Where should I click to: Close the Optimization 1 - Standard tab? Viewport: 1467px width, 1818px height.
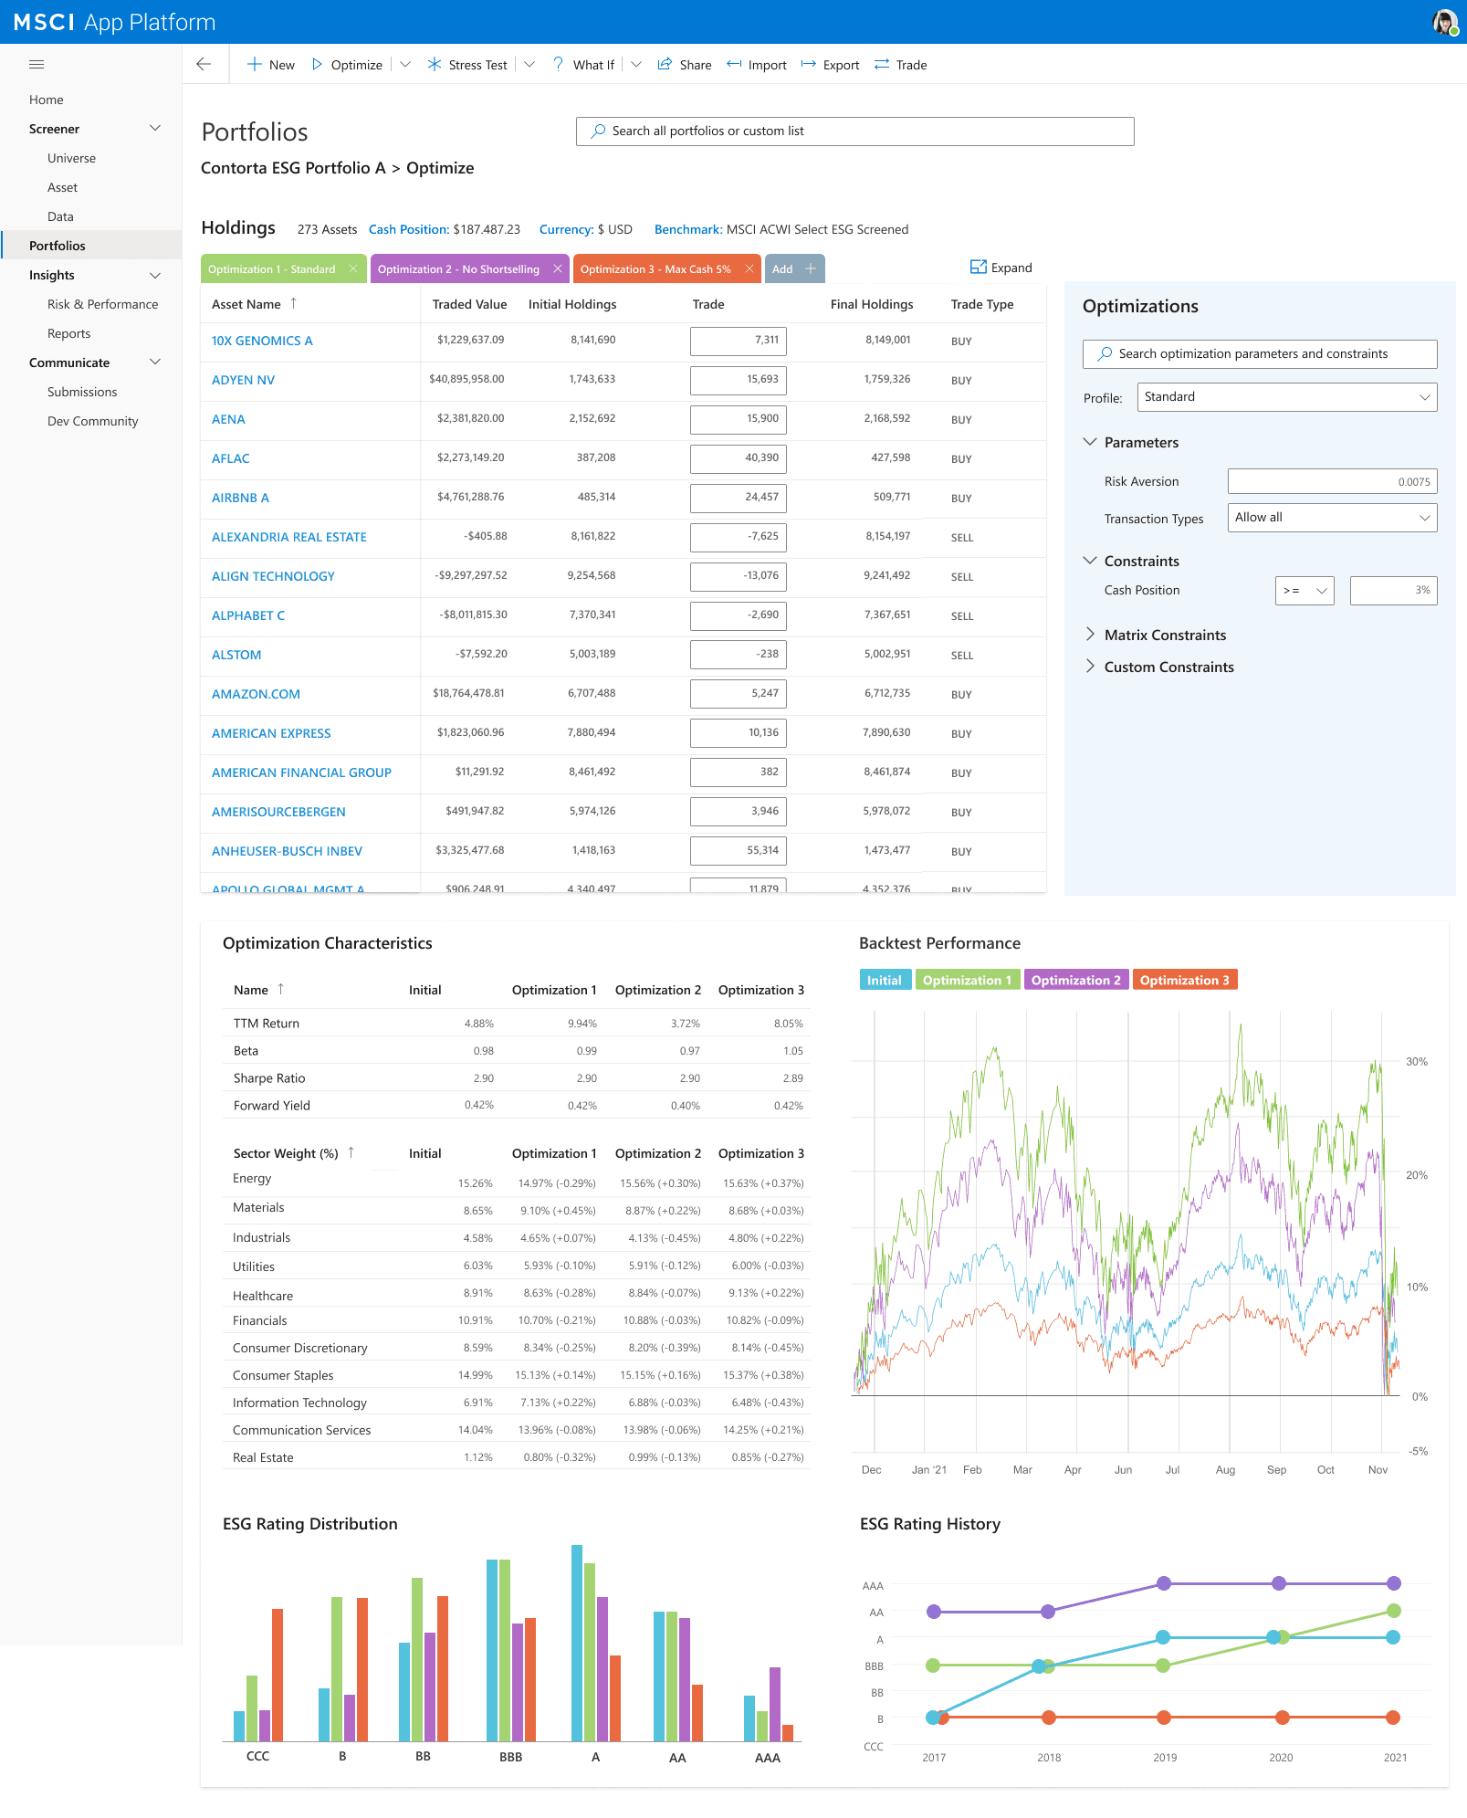click(x=353, y=268)
